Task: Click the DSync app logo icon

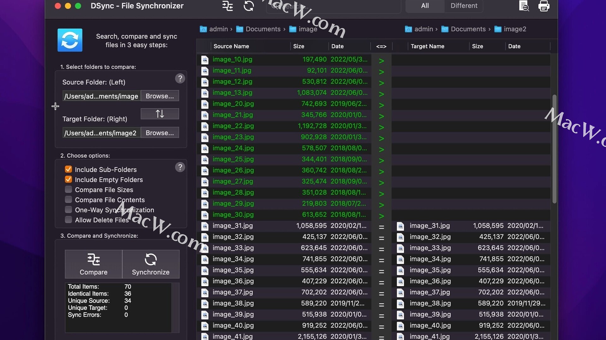Action: click(70, 40)
